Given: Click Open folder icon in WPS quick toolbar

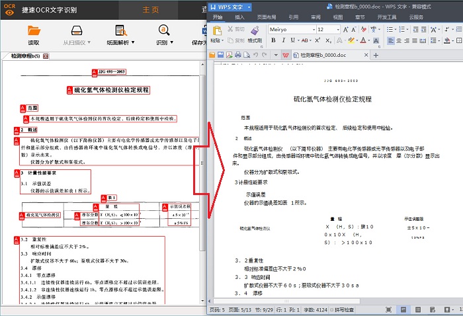Looking at the screenshot, I should click(212, 55).
